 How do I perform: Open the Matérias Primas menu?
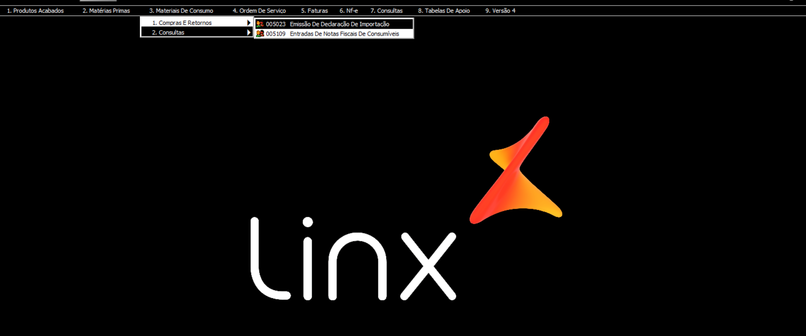106,11
